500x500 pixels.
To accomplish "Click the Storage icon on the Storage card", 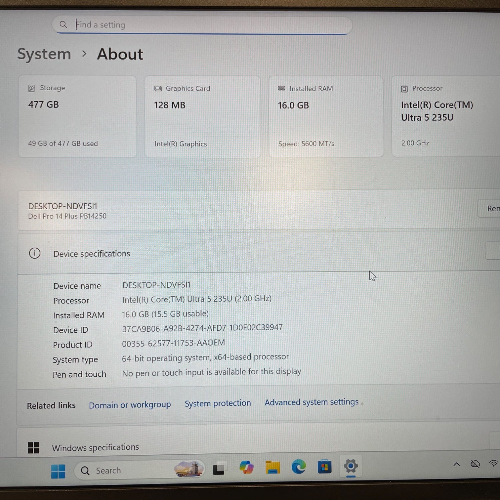I will (31, 88).
